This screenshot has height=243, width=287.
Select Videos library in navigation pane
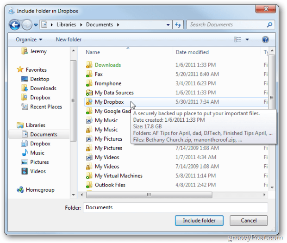point(33,171)
